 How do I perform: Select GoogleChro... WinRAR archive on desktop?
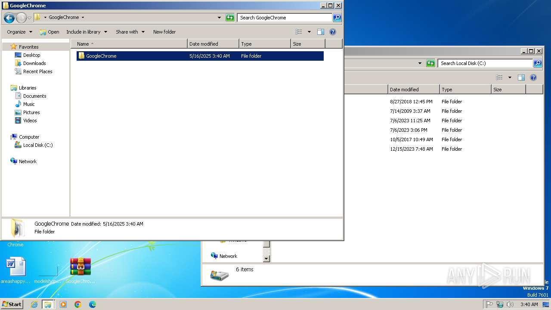(x=80, y=271)
